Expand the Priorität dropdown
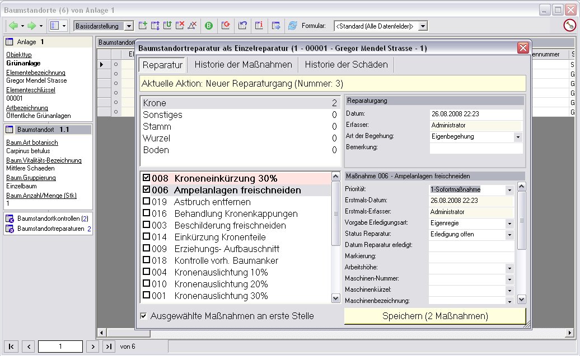This screenshot has width=580, height=356. (509, 190)
